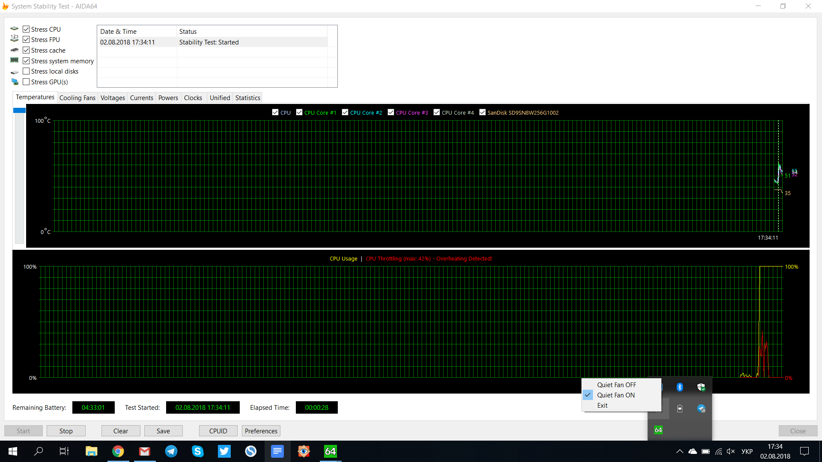Click the Preferences button
Image resolution: width=822 pixels, height=462 pixels.
[x=261, y=431]
